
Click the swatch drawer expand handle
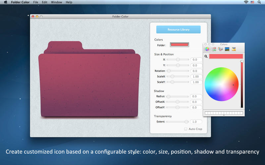(x=224, y=115)
